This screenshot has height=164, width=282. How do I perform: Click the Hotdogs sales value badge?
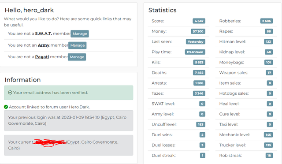click(x=270, y=93)
